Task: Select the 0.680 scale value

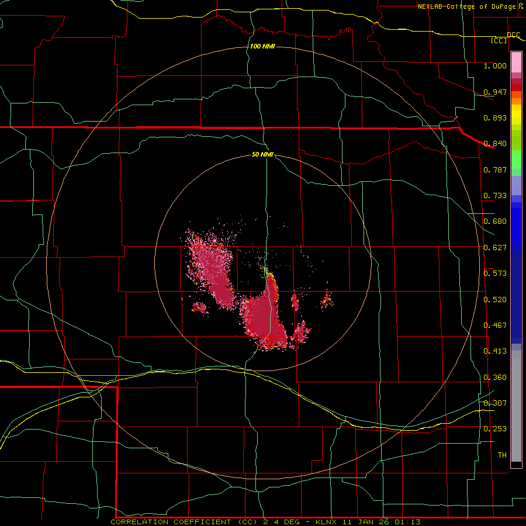Action: (495, 222)
